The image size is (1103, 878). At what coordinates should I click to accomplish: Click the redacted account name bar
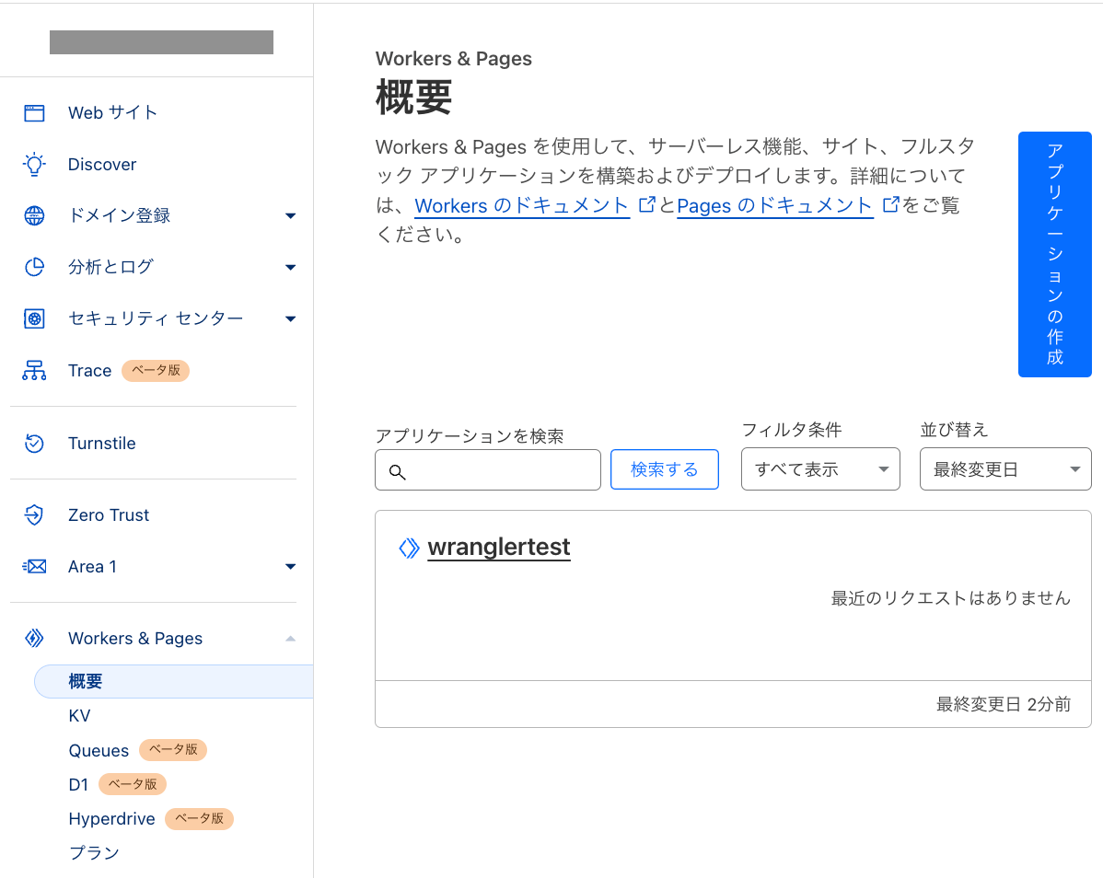pos(161,42)
